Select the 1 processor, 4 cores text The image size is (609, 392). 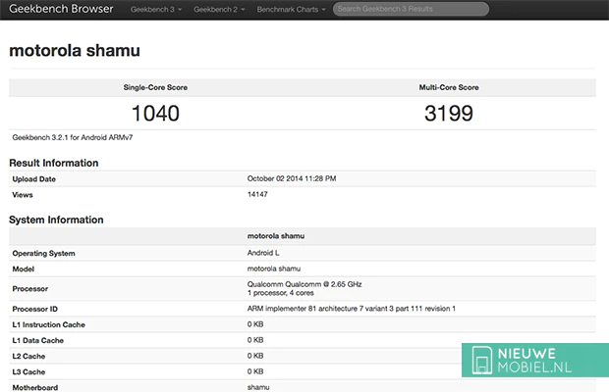[280, 293]
